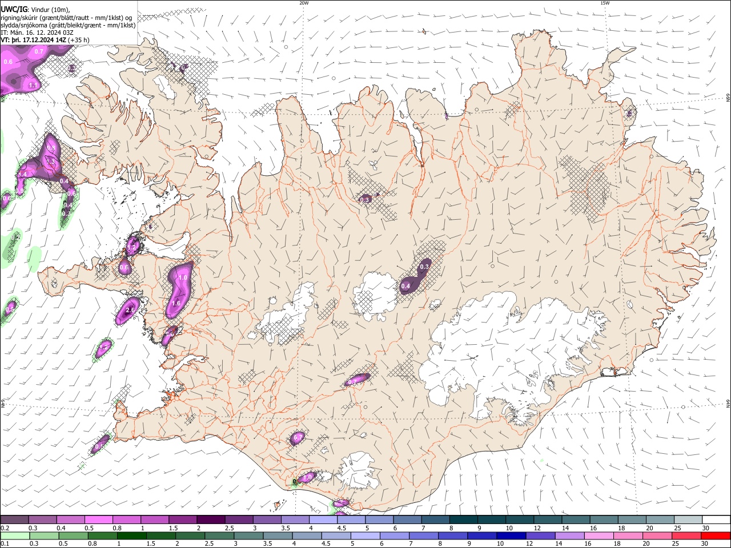Pick the deep blue 10 swatch on rain scale
Image resolution: width=731 pixels, height=548 pixels.
click(x=511, y=535)
